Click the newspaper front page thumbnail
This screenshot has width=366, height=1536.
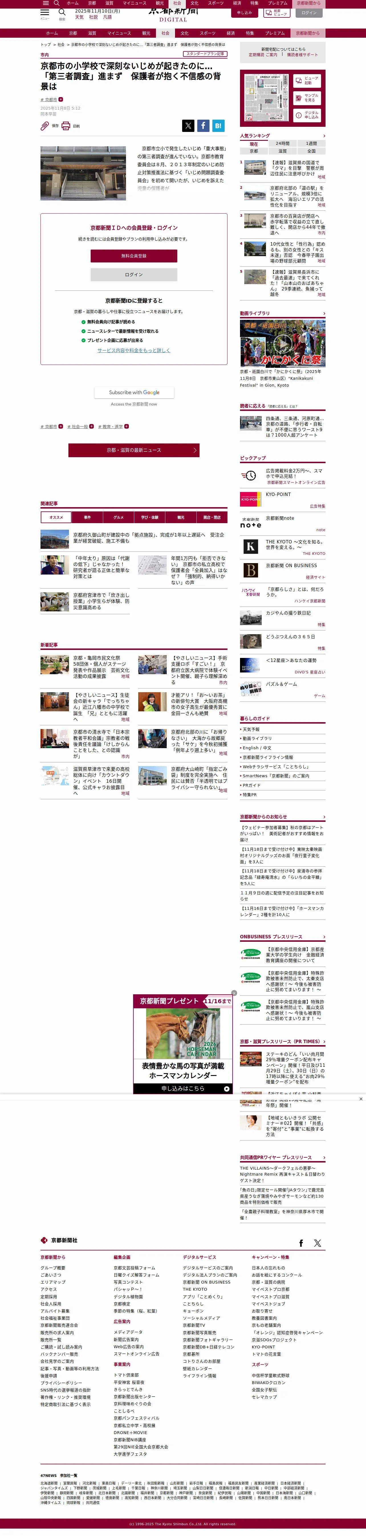pyautogui.click(x=267, y=98)
